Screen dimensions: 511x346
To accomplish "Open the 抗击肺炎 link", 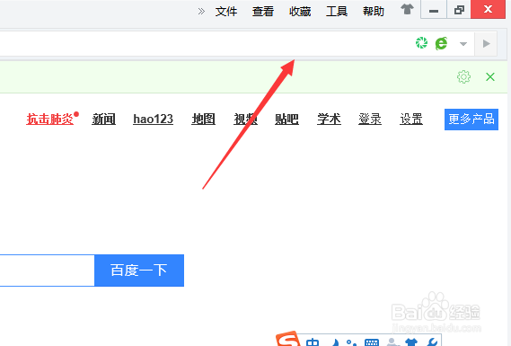I will pos(50,119).
